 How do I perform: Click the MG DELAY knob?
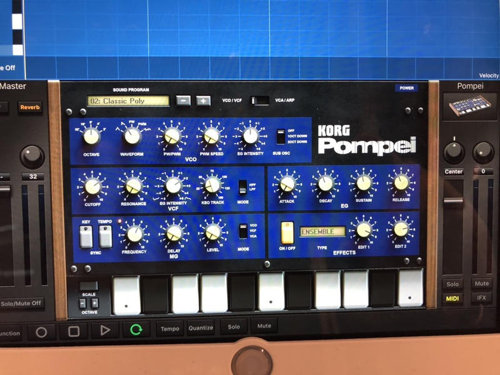(x=174, y=233)
